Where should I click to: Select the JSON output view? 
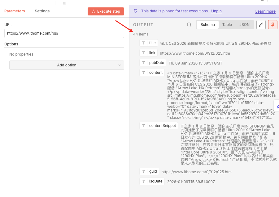coord(244,25)
